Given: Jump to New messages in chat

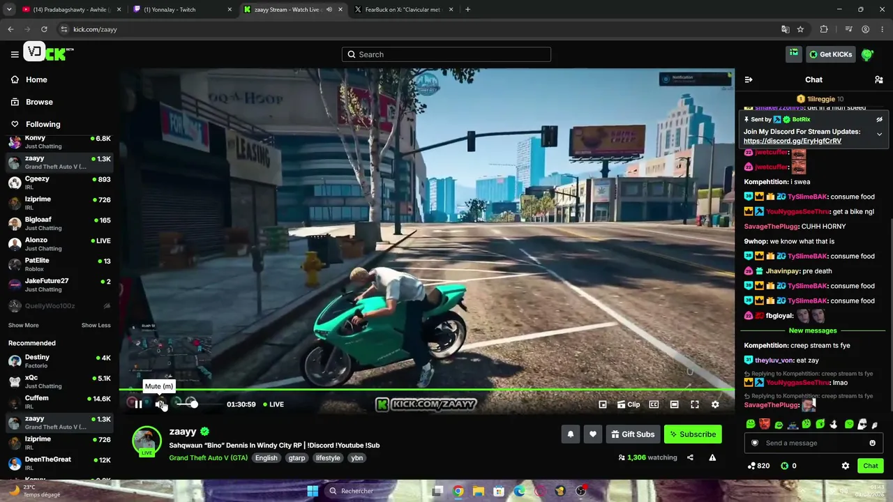Looking at the screenshot, I should pos(813,330).
